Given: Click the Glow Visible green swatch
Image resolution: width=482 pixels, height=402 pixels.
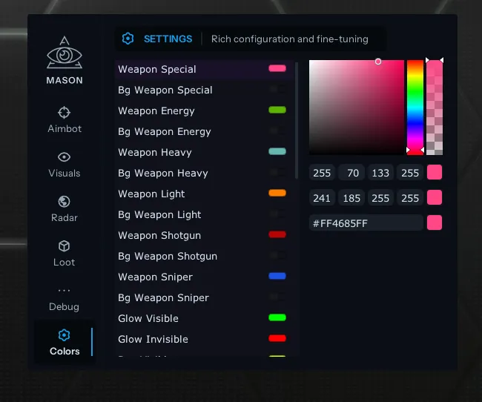Looking at the screenshot, I should (x=277, y=317).
